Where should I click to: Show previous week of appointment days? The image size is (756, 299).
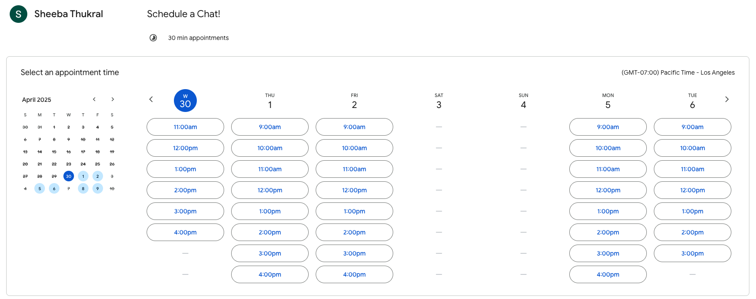[151, 99]
